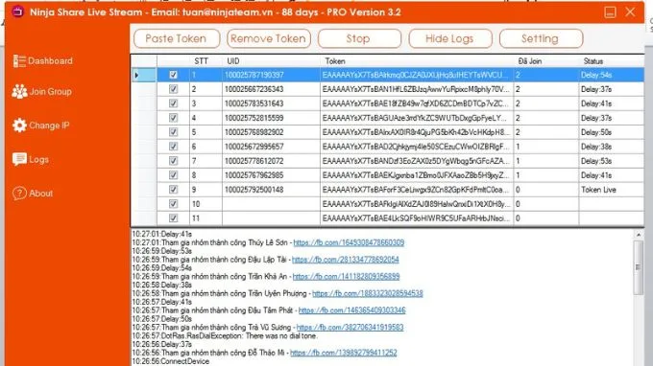Open link fb.com/382706341919583
This screenshot has height=366, width=653.
pyautogui.click(x=350, y=328)
